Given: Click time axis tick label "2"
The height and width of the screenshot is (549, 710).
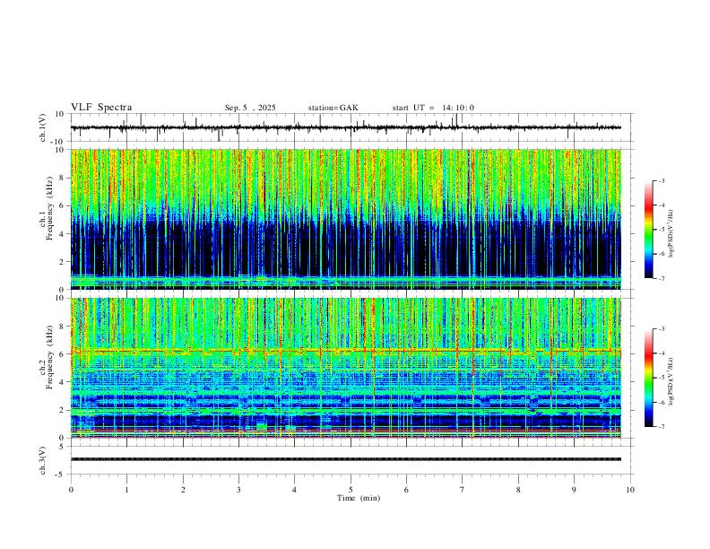Looking at the screenshot, I should point(183,490).
